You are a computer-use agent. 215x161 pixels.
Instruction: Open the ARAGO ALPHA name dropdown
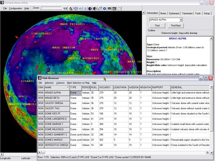pos(181,20)
